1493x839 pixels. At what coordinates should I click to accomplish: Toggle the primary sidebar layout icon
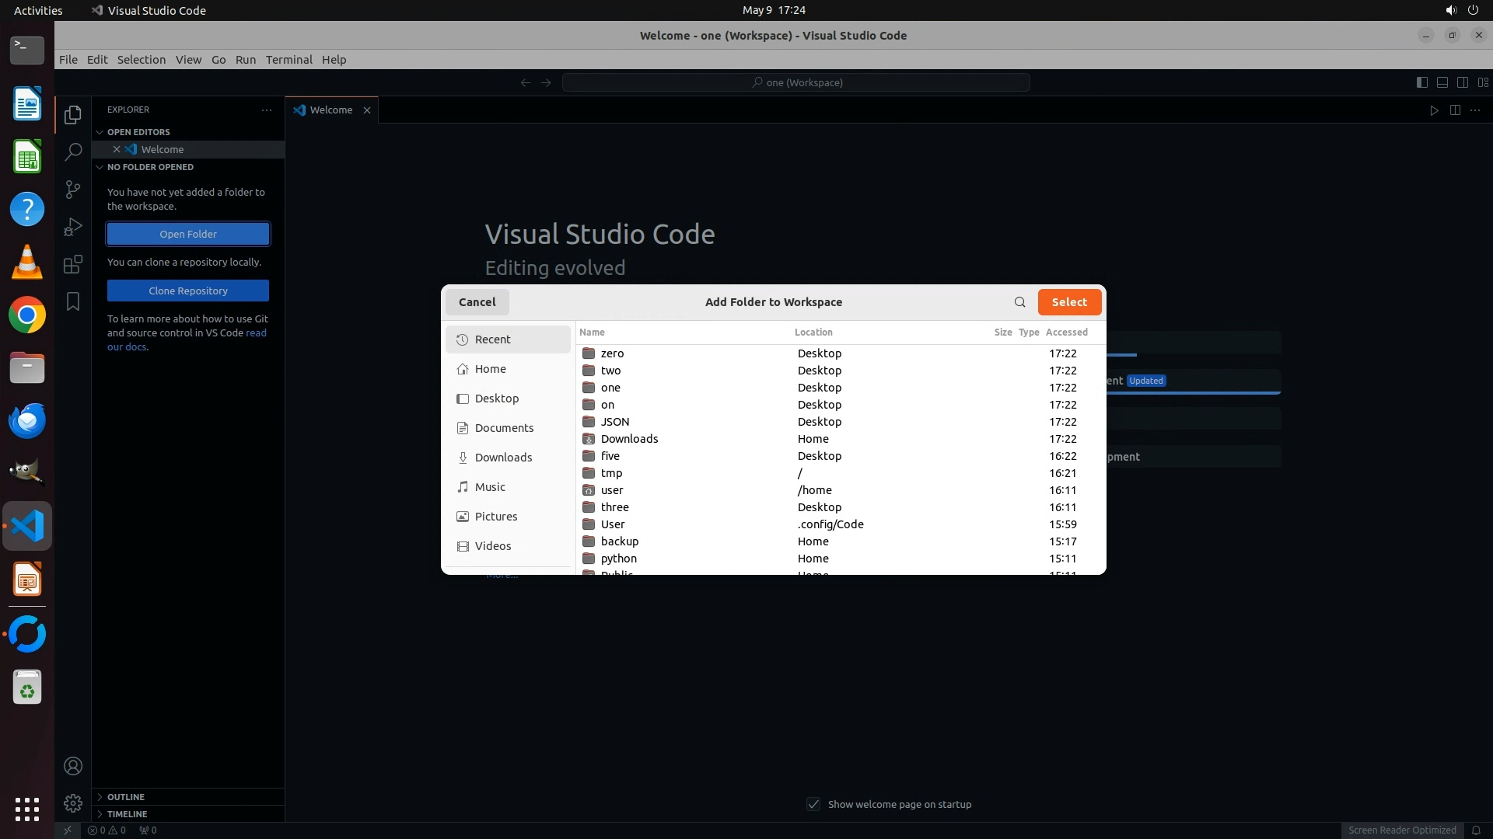(x=1421, y=82)
